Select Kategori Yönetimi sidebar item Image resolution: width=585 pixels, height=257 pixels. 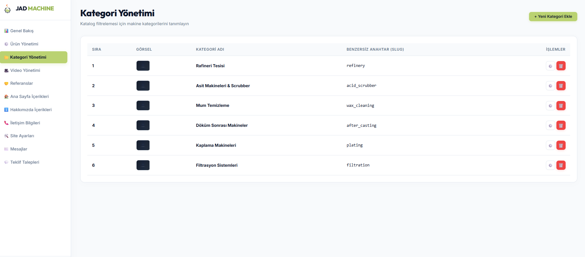pos(34,57)
